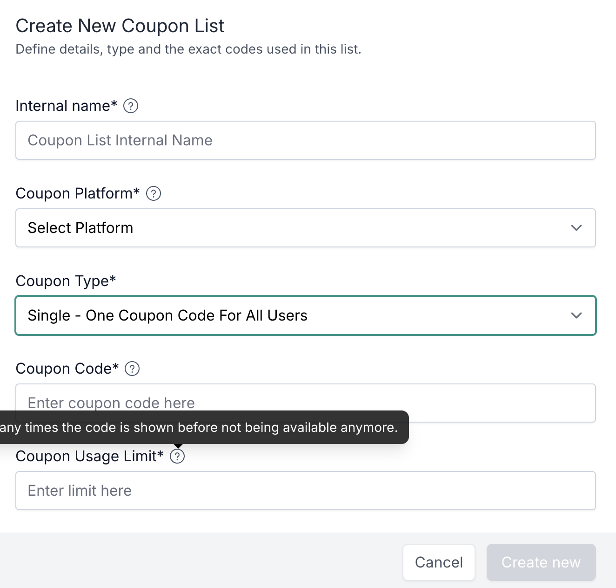Expand the Select Platform dropdown chevron arrow

point(576,228)
